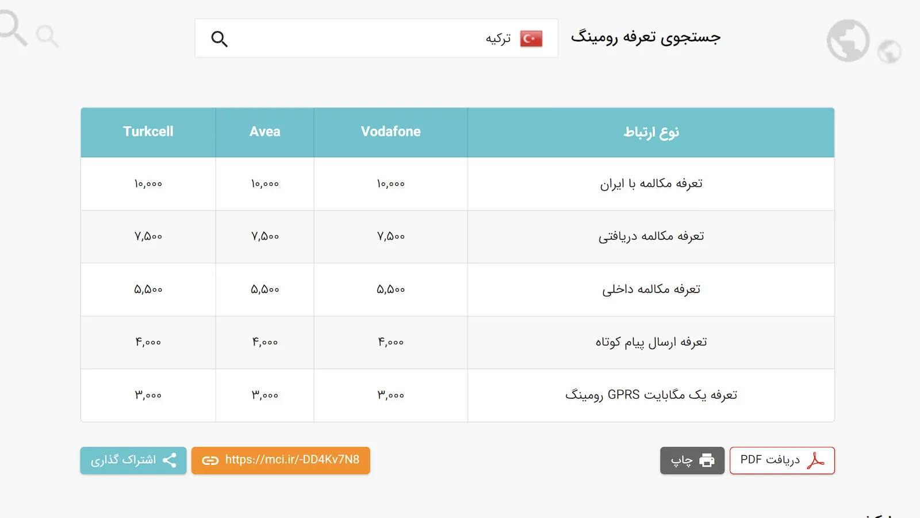
Task: Click Turkcell value for GPRS megabyte
Action: point(148,395)
